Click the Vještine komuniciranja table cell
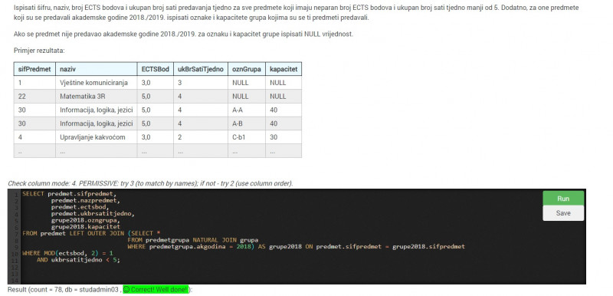The image size is (613, 296). click(x=97, y=83)
